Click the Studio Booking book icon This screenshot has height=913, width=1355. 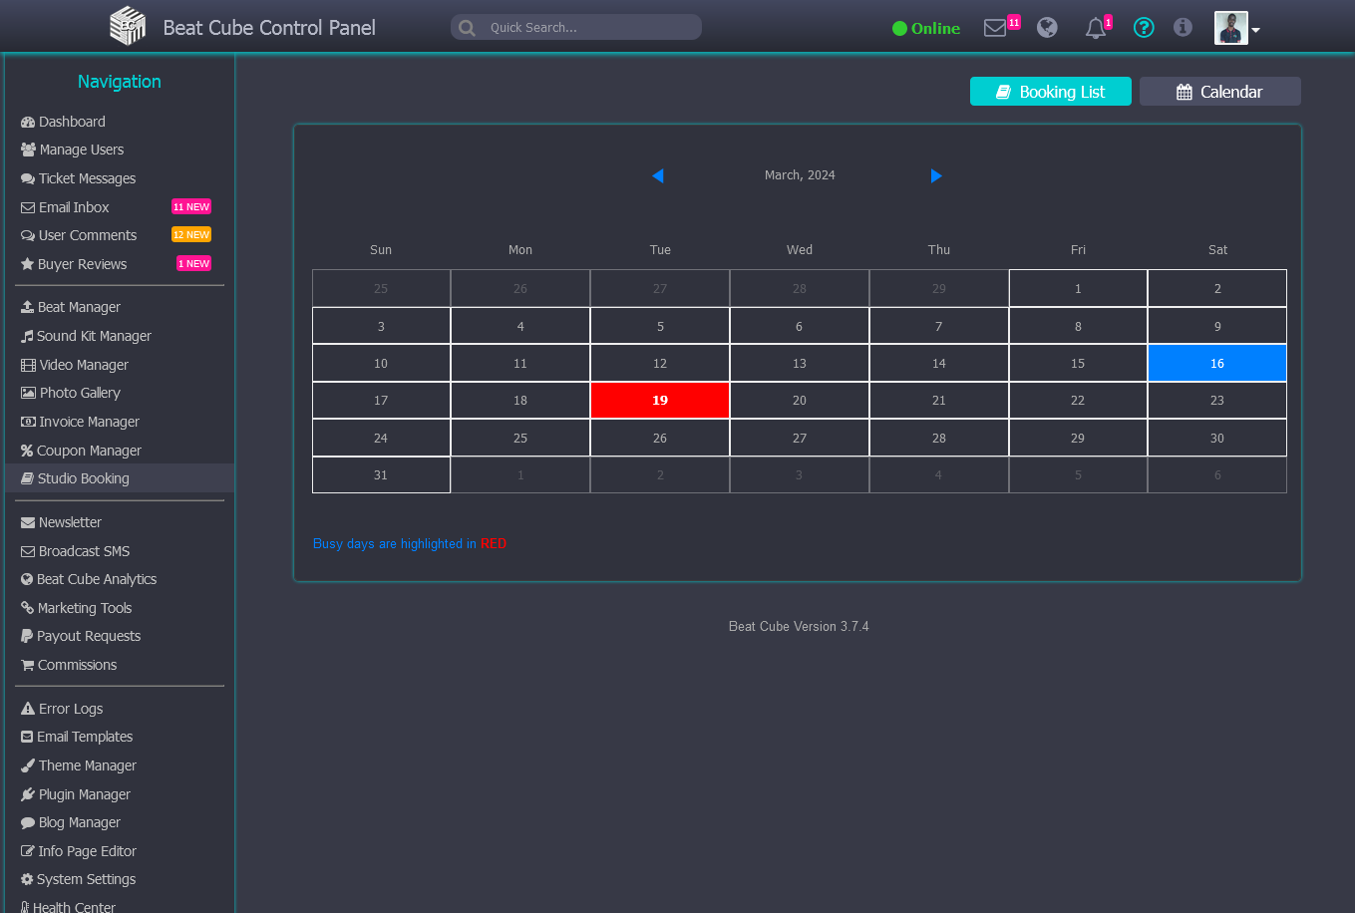27,478
